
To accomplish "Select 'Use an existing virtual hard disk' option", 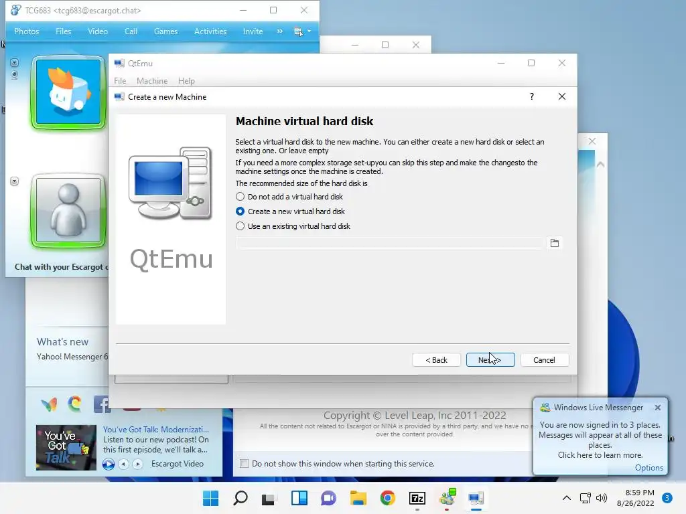I will pyautogui.click(x=293, y=226).
